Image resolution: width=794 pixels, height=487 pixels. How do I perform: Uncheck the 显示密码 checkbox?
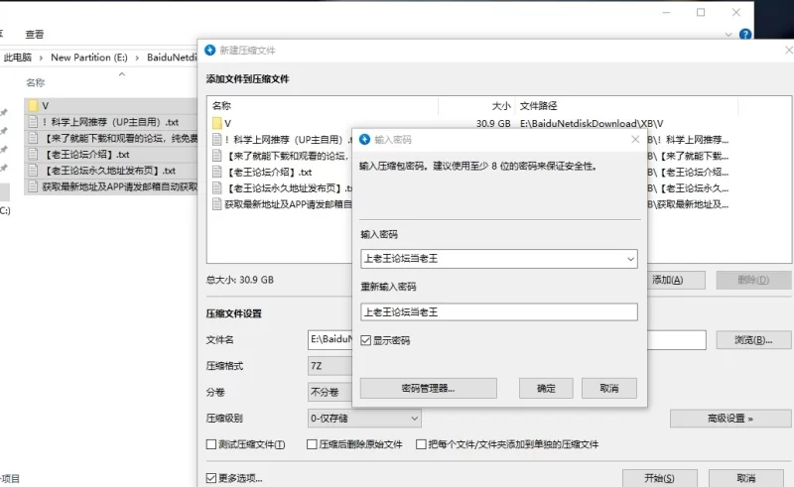(x=366, y=340)
